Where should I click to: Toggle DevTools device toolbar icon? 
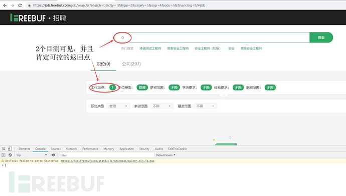10,148
